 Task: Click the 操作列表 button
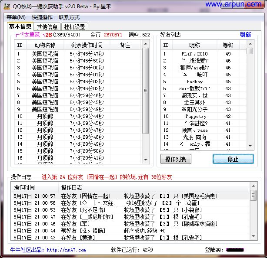(176, 159)
